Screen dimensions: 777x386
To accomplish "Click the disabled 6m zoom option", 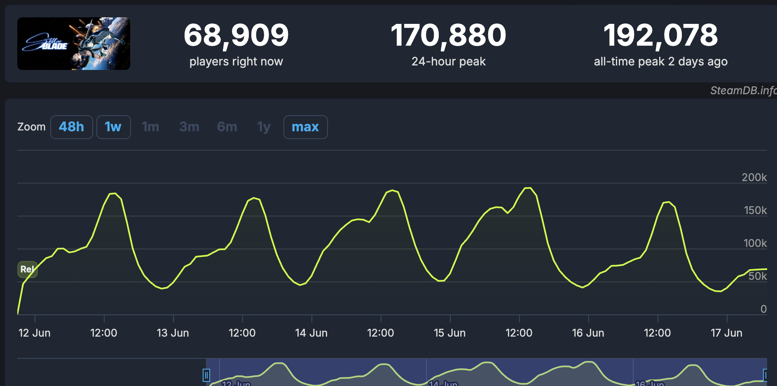I will pyautogui.click(x=227, y=127).
